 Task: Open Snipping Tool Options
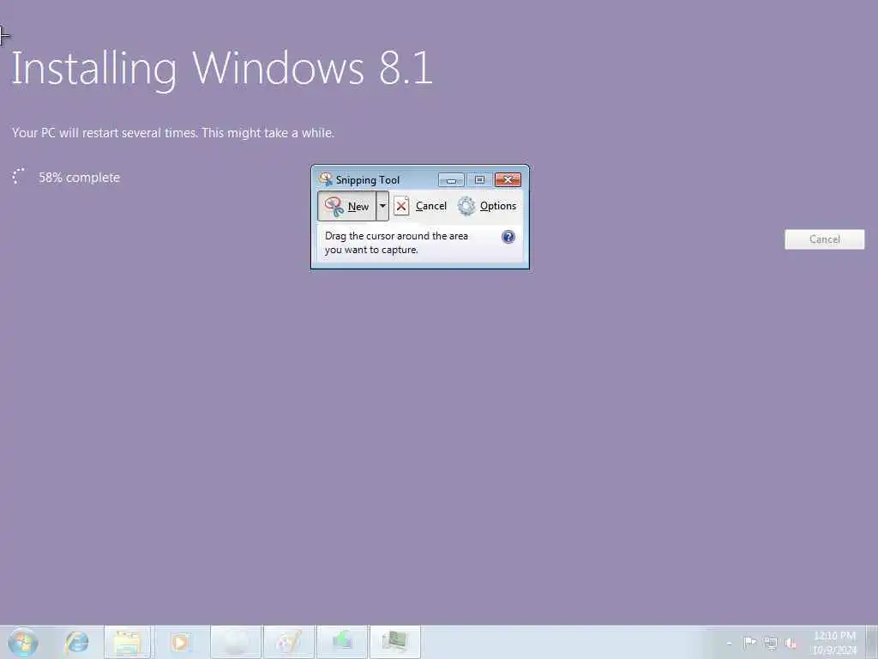point(487,206)
